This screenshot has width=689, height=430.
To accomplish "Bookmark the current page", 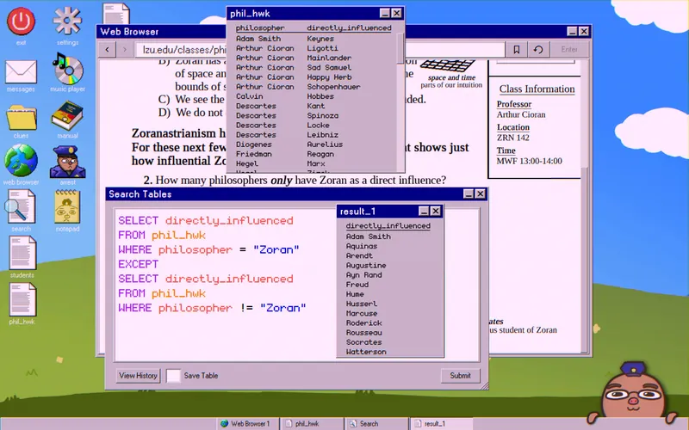I will [x=517, y=50].
